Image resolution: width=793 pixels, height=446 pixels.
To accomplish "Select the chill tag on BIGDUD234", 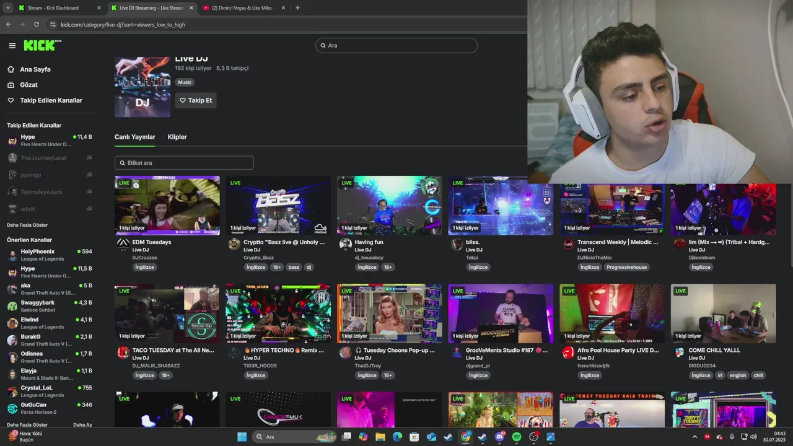I will click(758, 375).
